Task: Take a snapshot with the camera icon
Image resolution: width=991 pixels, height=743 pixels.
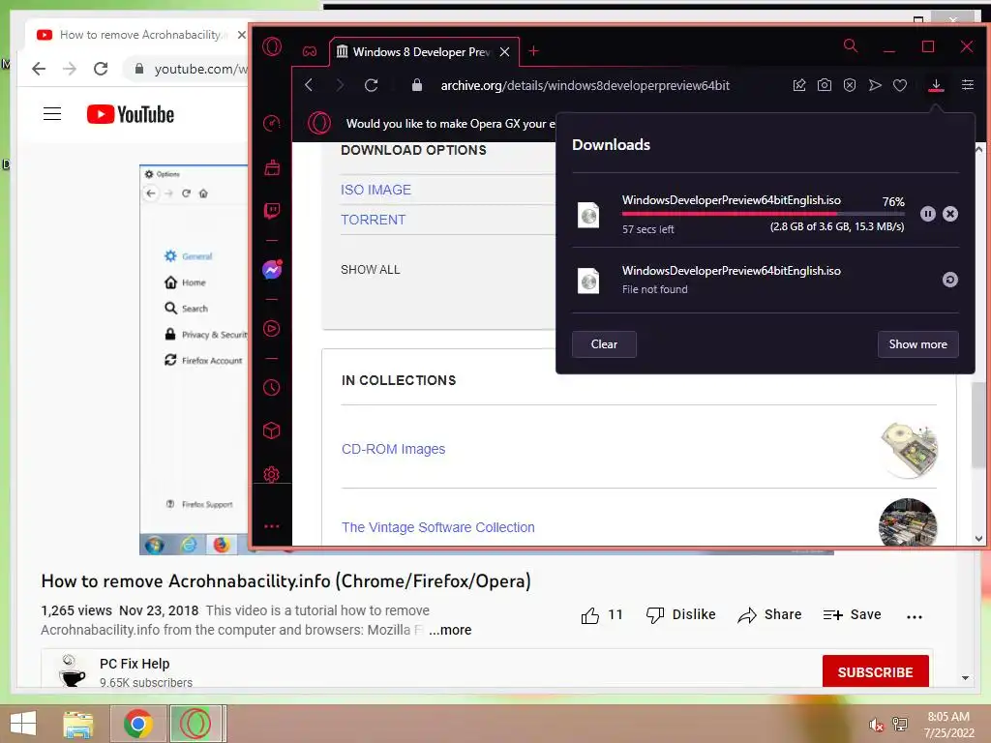Action: [x=825, y=85]
